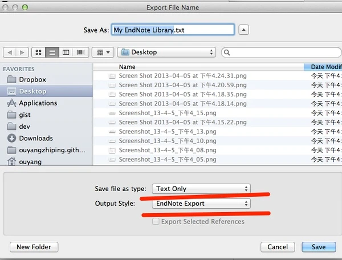The image size is (342, 260).
Task: Open the Output Style dropdown
Action: [x=201, y=204]
